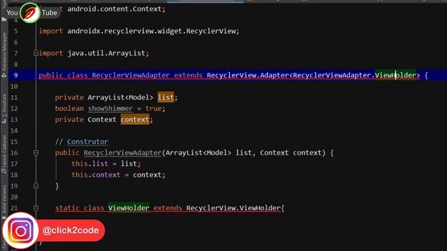
Task: Click 'androidx.recyclerview.widget.RecyclerView' import on line 5
Action: click(x=152, y=31)
